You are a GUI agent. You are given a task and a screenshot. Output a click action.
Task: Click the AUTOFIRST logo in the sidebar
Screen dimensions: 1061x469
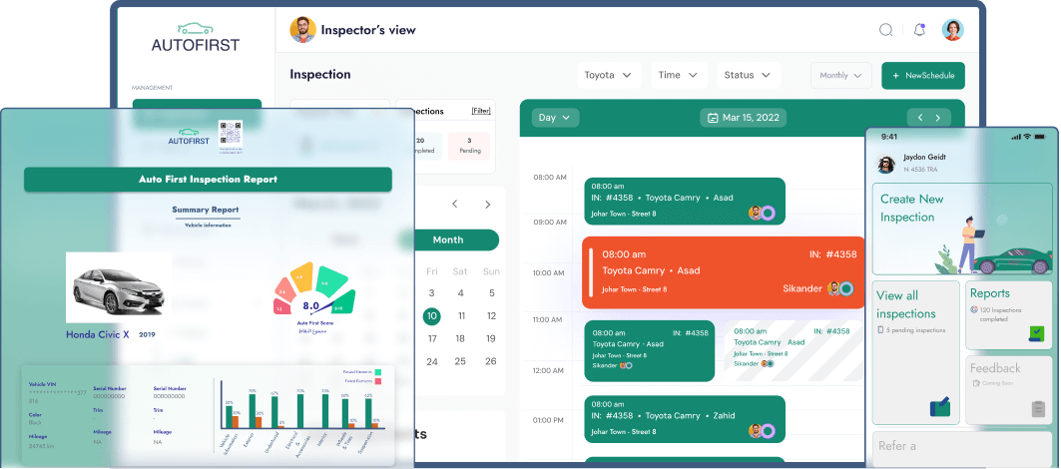(x=196, y=38)
